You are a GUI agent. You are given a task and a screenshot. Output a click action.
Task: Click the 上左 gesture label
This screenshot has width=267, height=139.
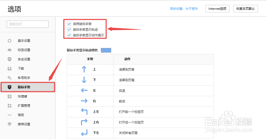pyautogui.click(x=96, y=112)
